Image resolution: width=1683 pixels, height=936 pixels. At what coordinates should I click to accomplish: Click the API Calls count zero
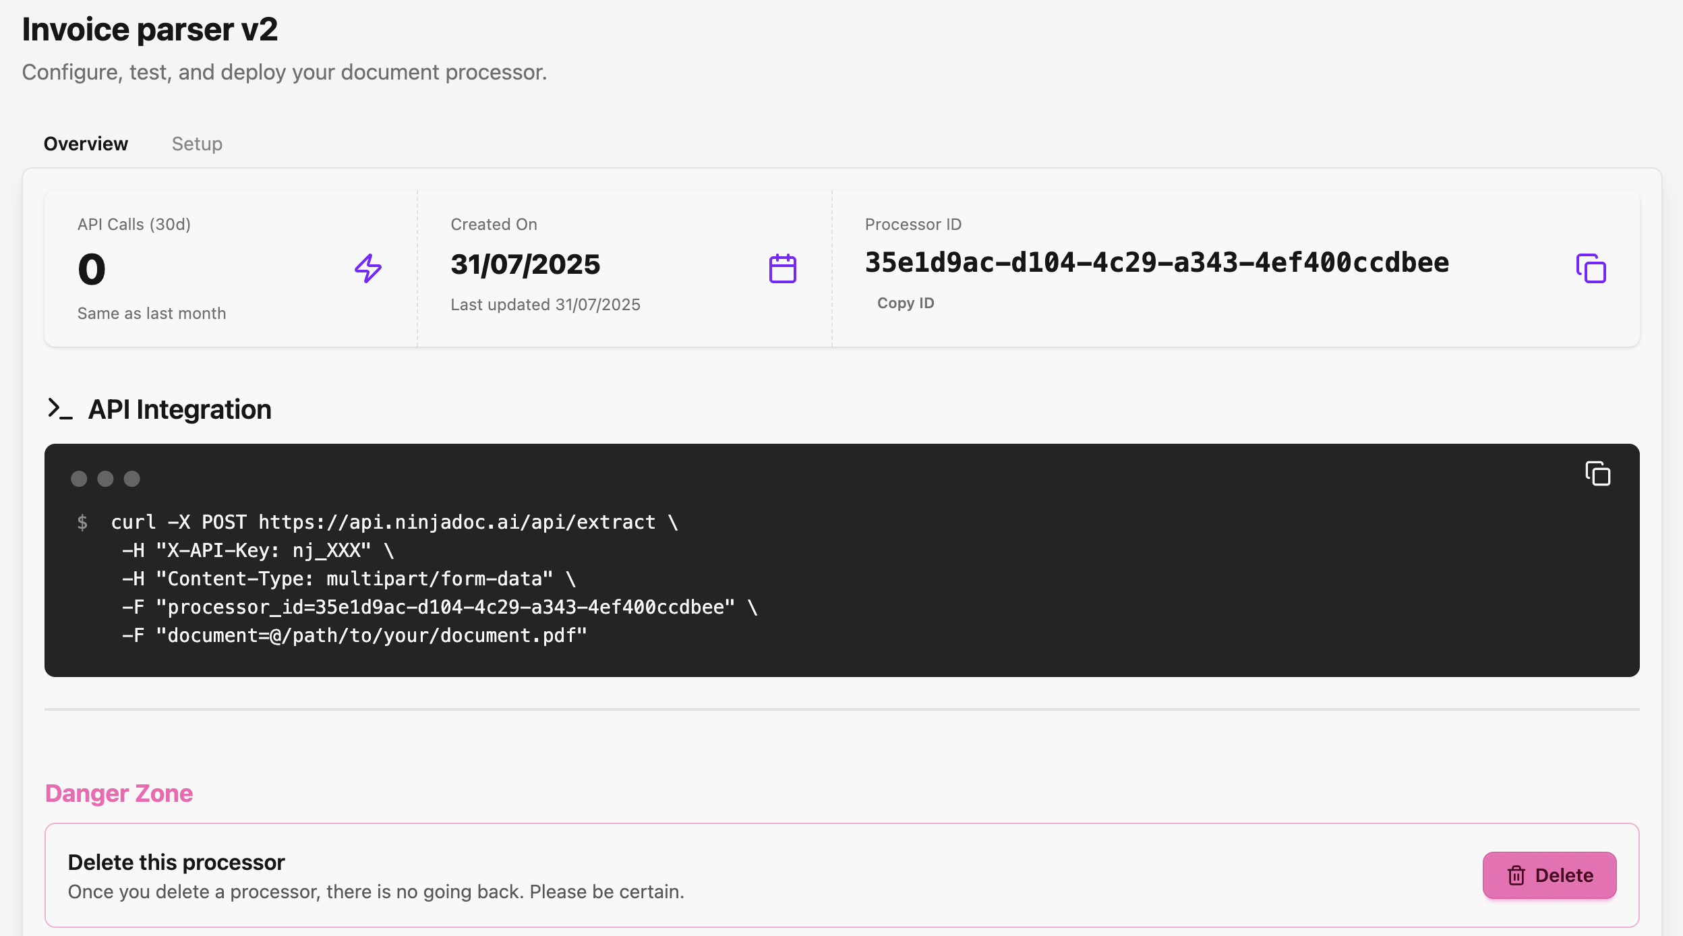point(92,269)
